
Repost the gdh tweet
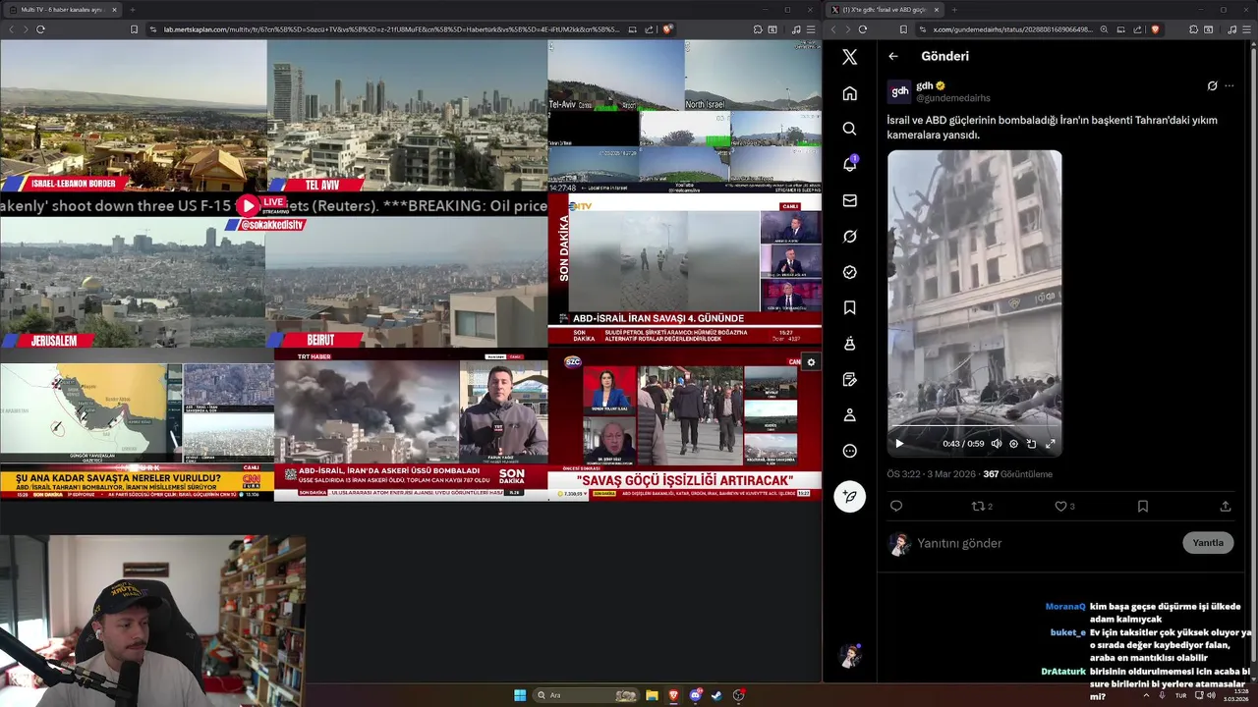982,507
